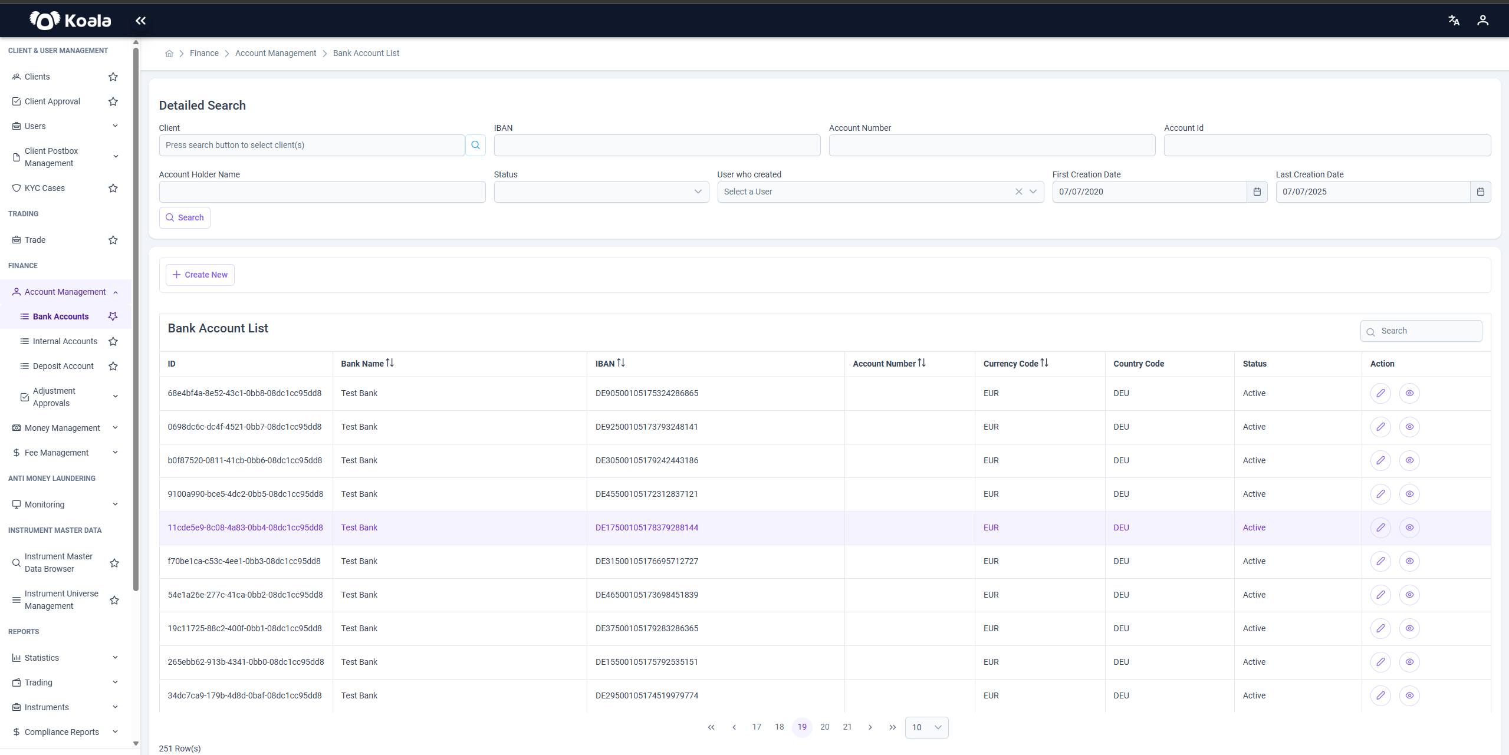Go to page 20 of results
The image size is (1509, 755).
[824, 727]
